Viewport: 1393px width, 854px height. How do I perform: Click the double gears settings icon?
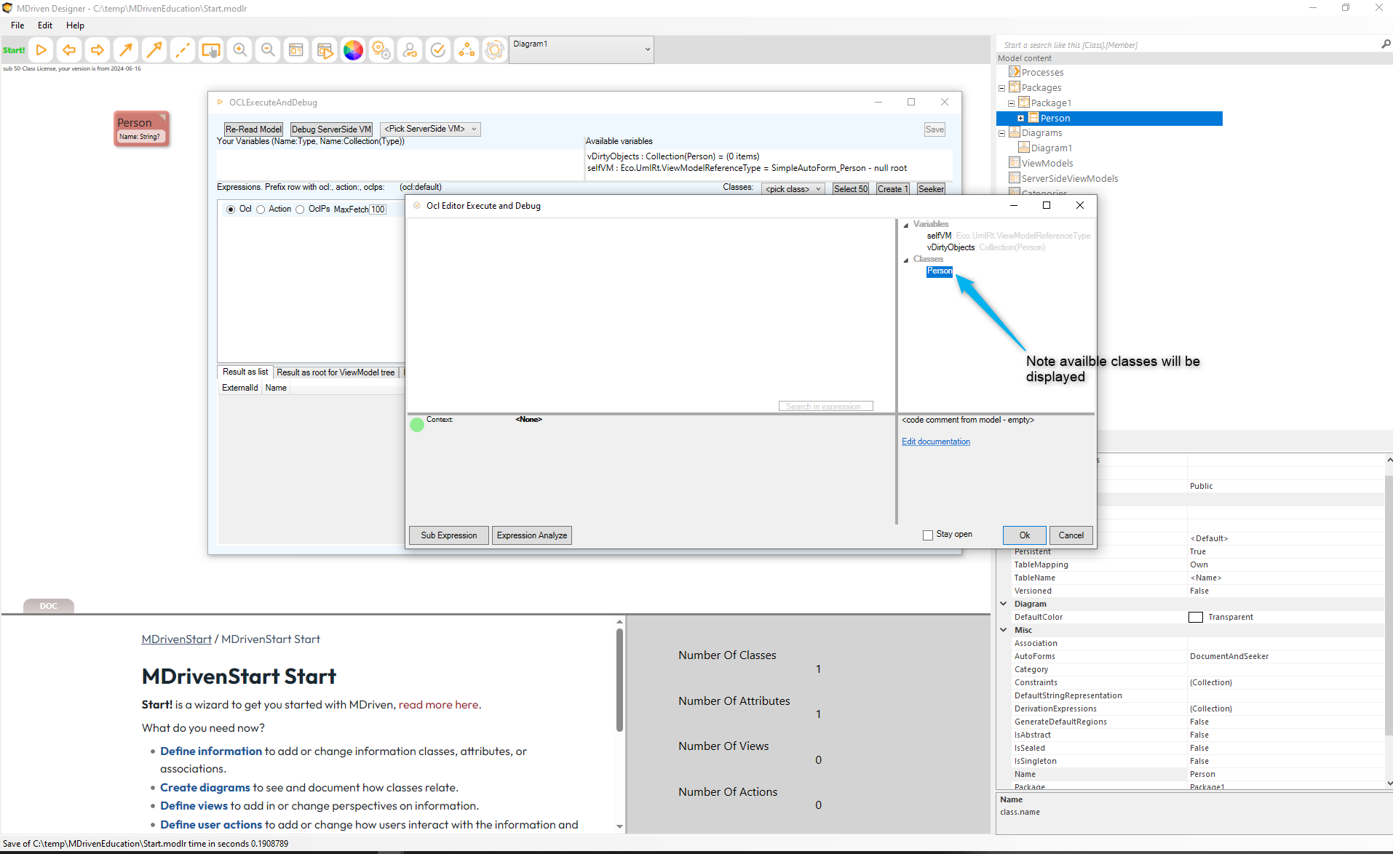pyautogui.click(x=381, y=50)
